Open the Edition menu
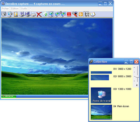The height and width of the screenshot is (122, 140). click(15, 9)
